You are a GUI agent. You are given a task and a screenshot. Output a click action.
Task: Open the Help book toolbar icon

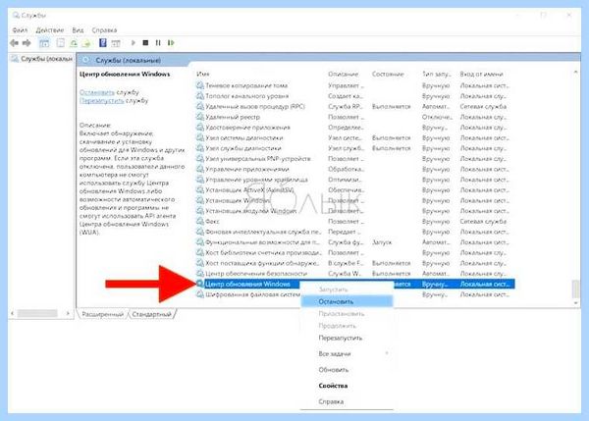point(102,43)
